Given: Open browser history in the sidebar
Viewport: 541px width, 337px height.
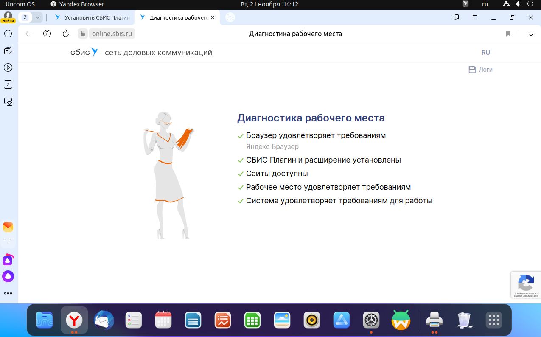Looking at the screenshot, I should (x=8, y=33).
